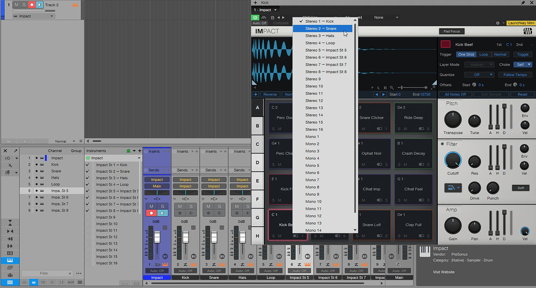Uncheck Impact St 3 Hats output
Screen dimensions: 536x288
click(88, 178)
